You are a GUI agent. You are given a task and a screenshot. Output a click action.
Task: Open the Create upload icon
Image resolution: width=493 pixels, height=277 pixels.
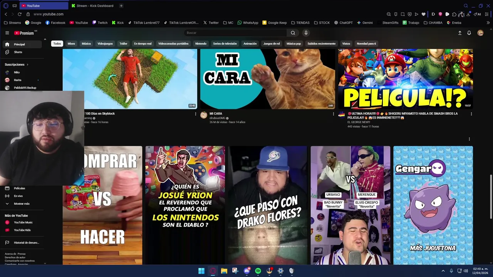[459, 33]
